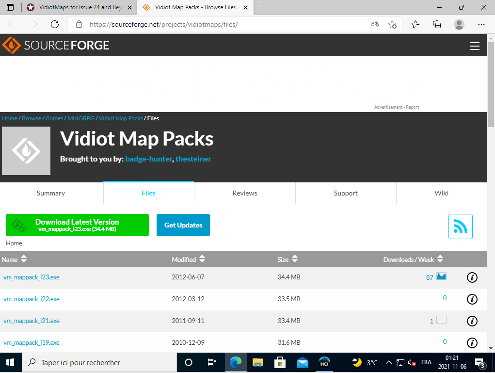The width and height of the screenshot is (495, 373).
Task: Refresh the browser page
Action: tap(55, 24)
